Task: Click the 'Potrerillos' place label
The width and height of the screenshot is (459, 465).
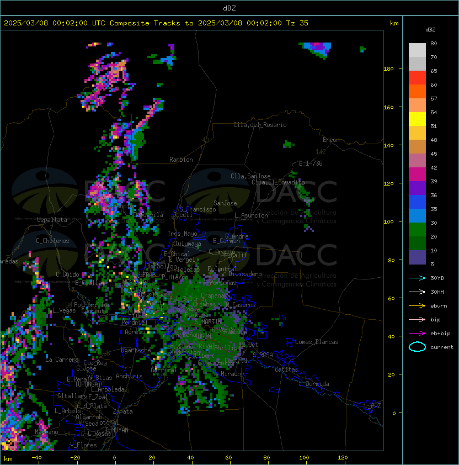Action: click(92, 305)
